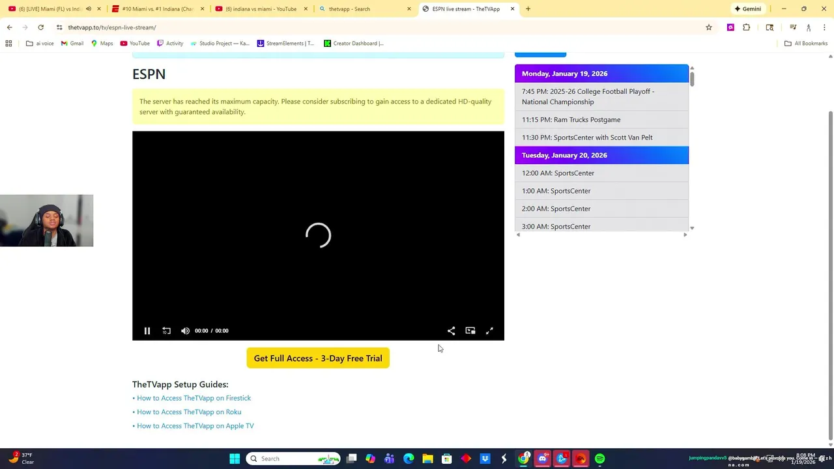Switch to the indiana vs miami YouTube tab

pos(261,9)
